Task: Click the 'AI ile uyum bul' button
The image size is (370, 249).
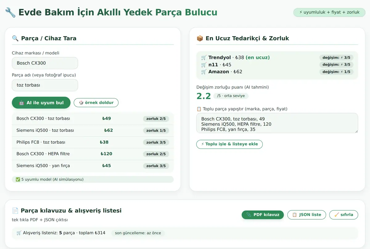Action: click(x=41, y=103)
